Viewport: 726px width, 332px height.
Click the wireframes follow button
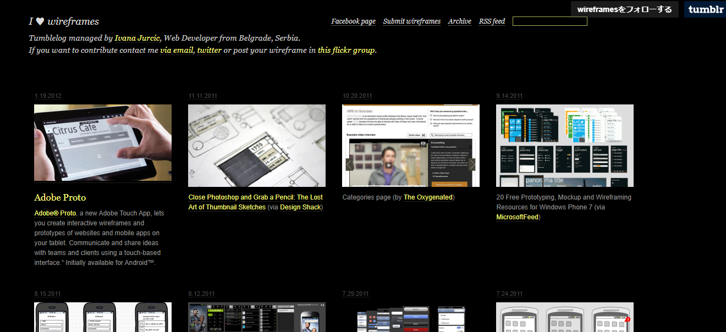coord(624,9)
